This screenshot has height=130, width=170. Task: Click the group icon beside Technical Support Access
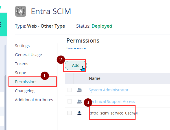(x=79, y=102)
